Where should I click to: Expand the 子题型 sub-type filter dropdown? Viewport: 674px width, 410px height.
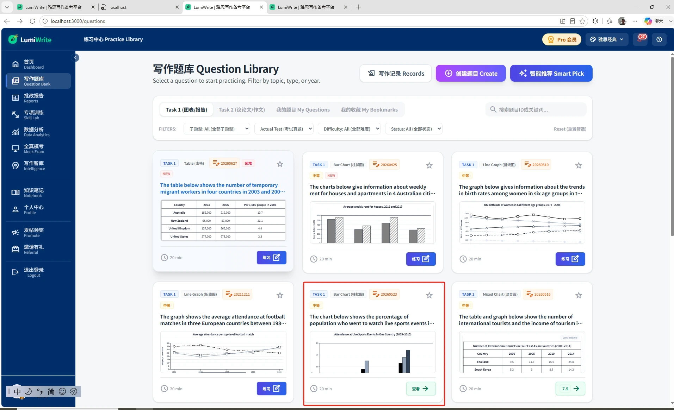click(217, 129)
